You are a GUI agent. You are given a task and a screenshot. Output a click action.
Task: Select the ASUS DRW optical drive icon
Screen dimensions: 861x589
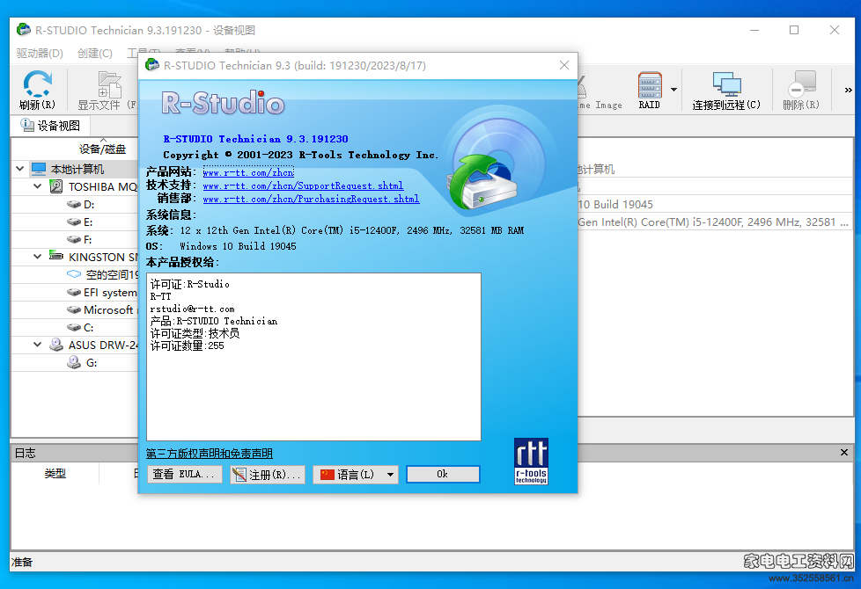[x=56, y=345]
